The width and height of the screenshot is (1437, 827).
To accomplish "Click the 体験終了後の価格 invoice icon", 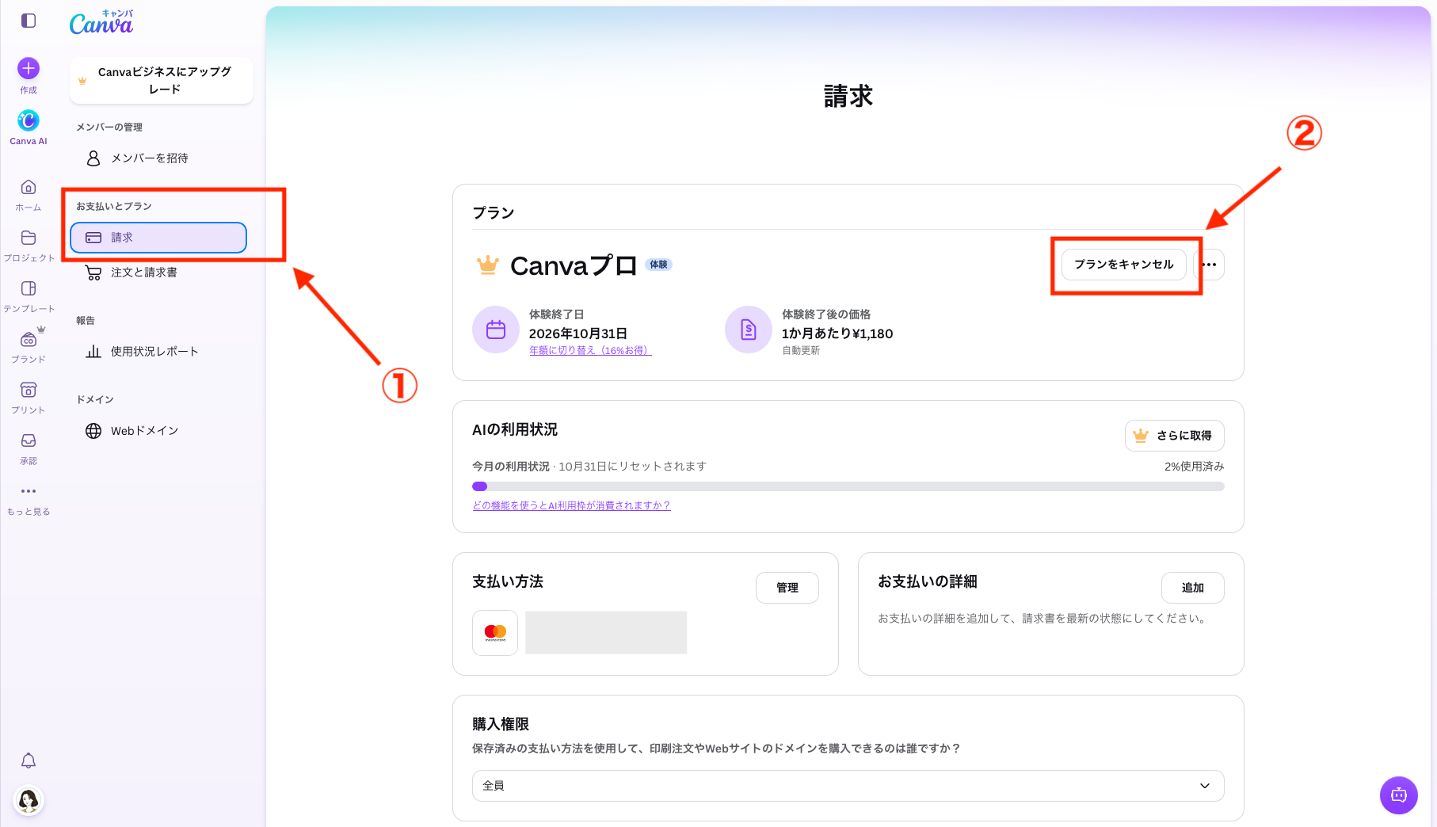I will point(749,330).
